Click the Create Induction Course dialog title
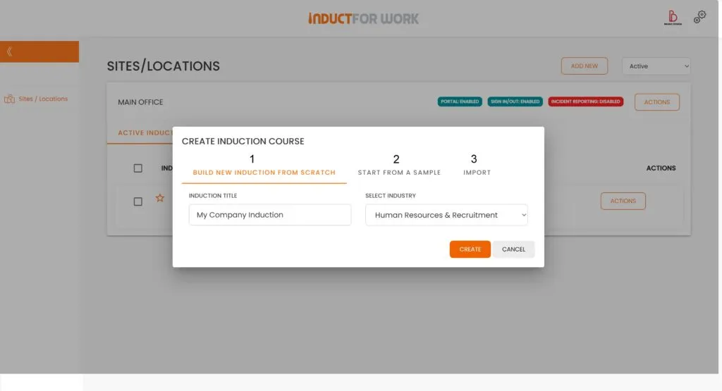This screenshot has width=722, height=391. (x=243, y=141)
